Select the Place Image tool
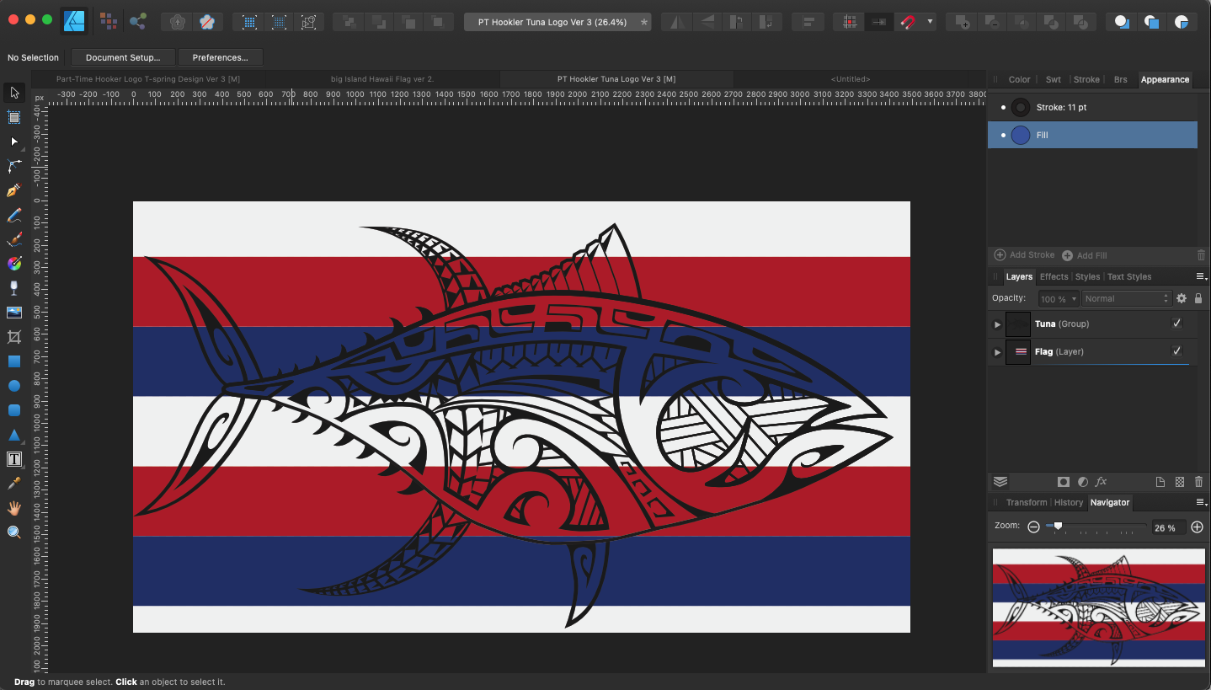The width and height of the screenshot is (1211, 690). click(14, 313)
